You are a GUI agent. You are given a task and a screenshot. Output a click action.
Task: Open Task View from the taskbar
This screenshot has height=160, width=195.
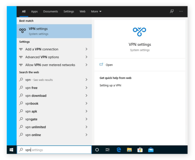tap(107, 150)
